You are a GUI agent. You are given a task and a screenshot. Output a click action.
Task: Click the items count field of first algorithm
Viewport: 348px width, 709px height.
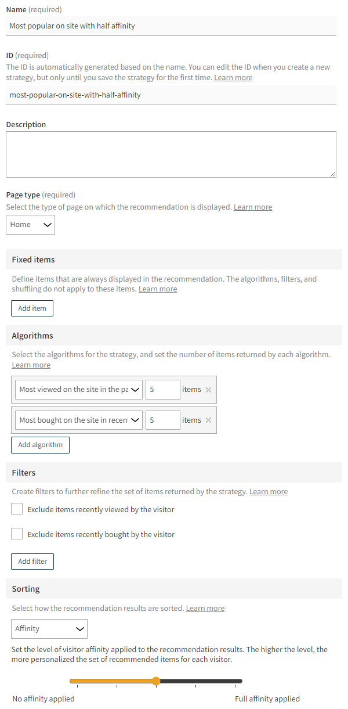coord(162,390)
